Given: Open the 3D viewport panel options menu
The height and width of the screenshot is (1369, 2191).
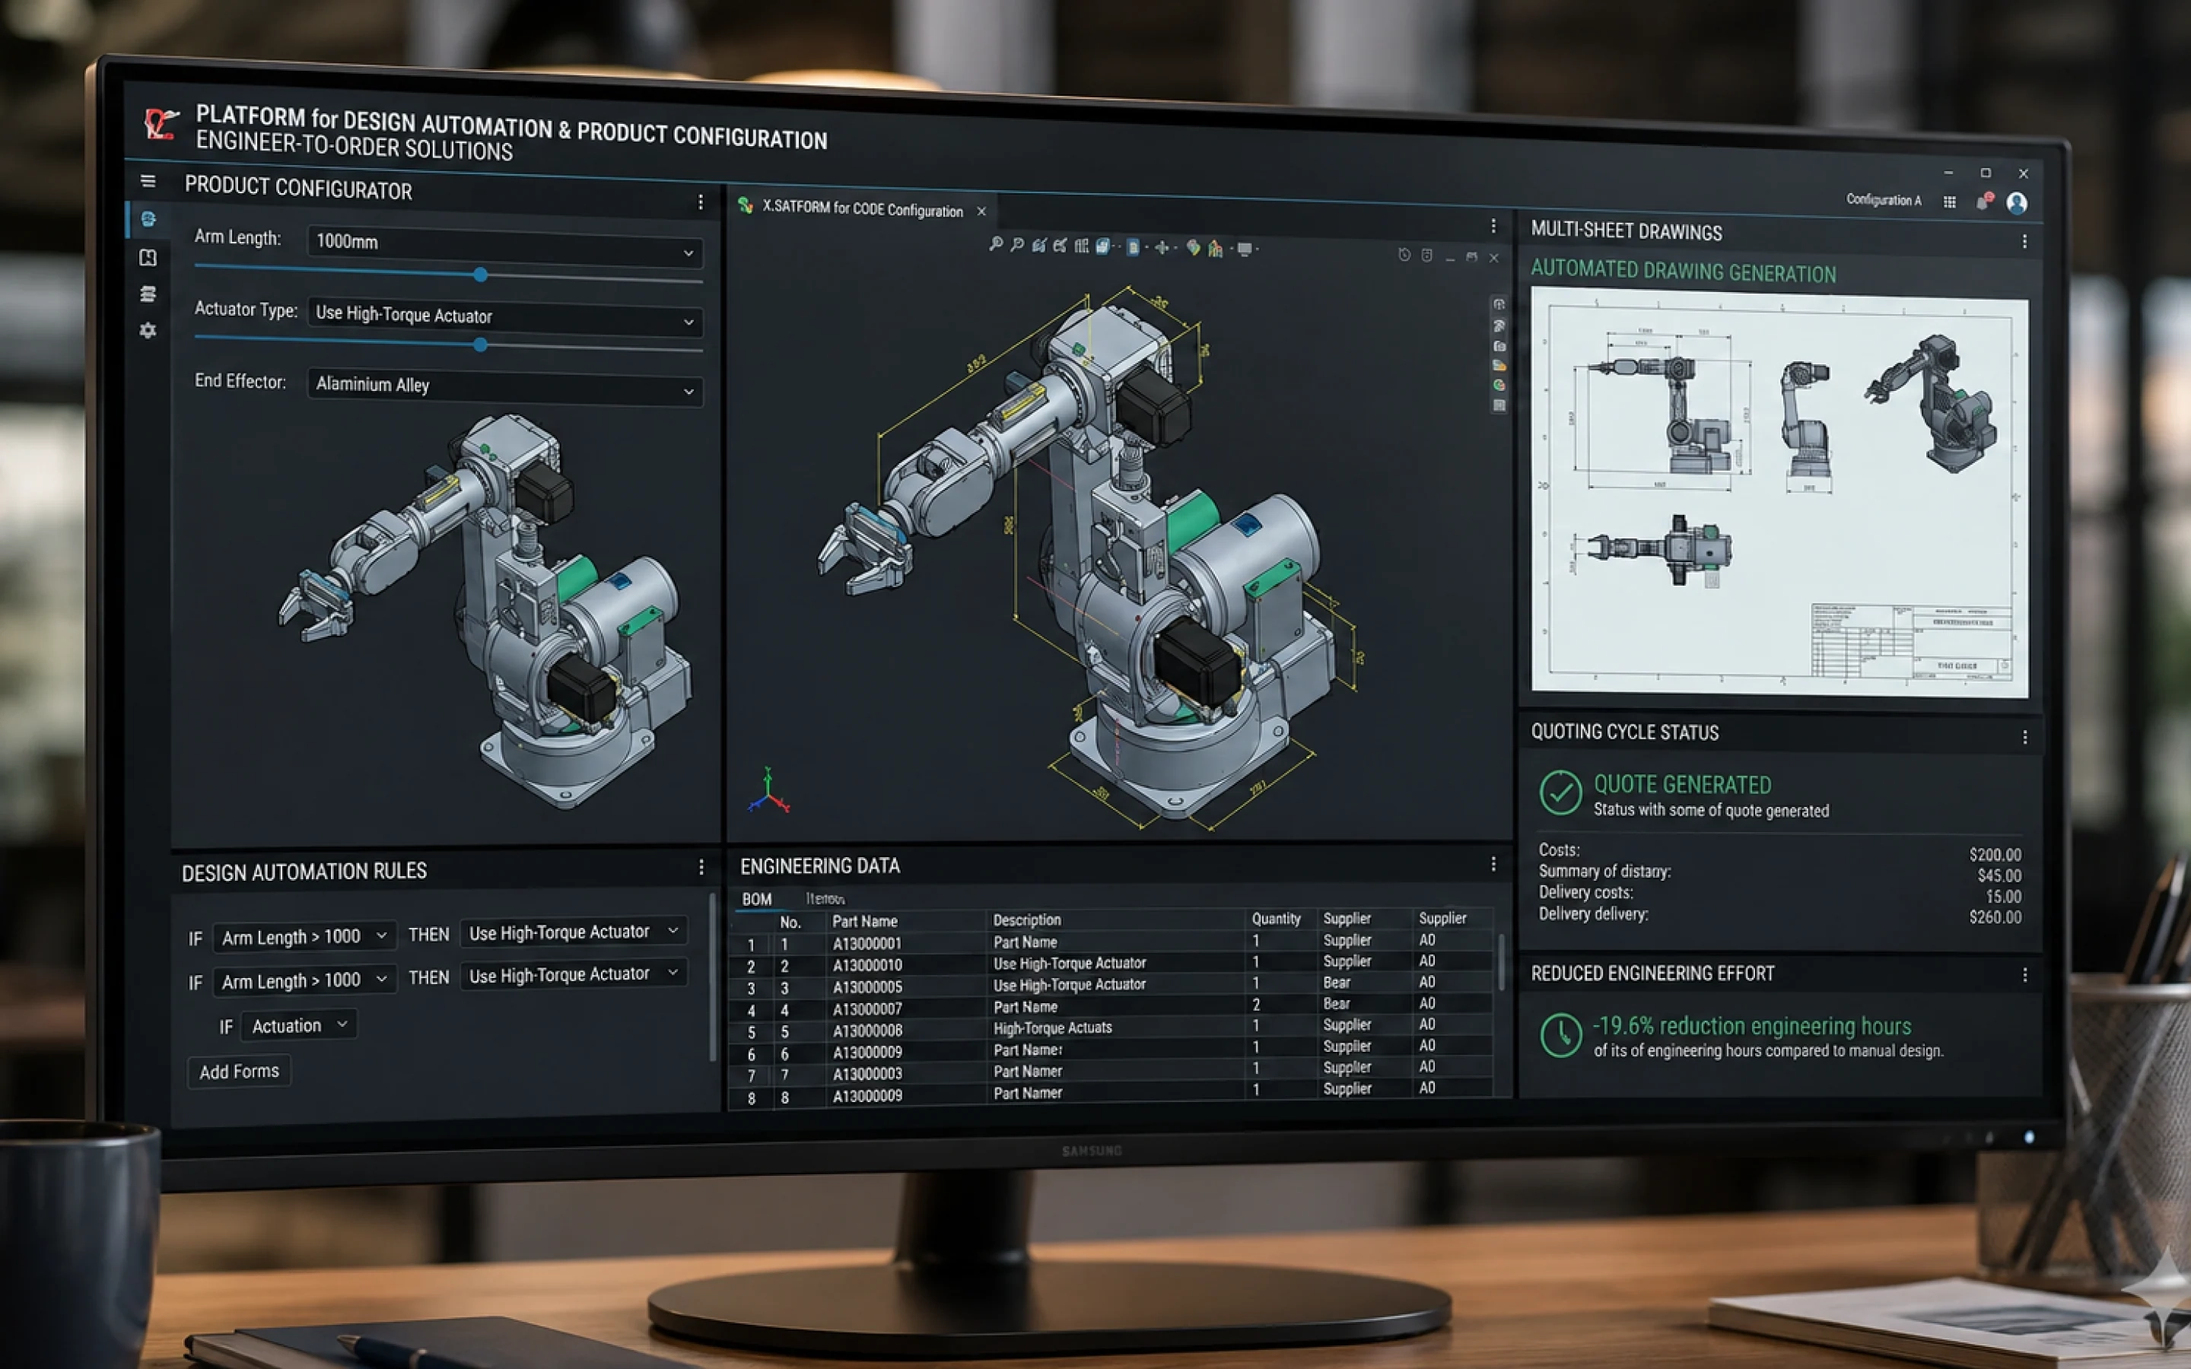Looking at the screenshot, I should [x=1493, y=225].
